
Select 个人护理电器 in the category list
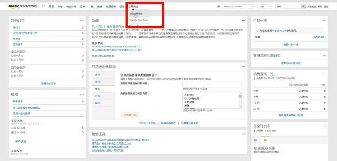pyautogui.click(x=192, y=98)
